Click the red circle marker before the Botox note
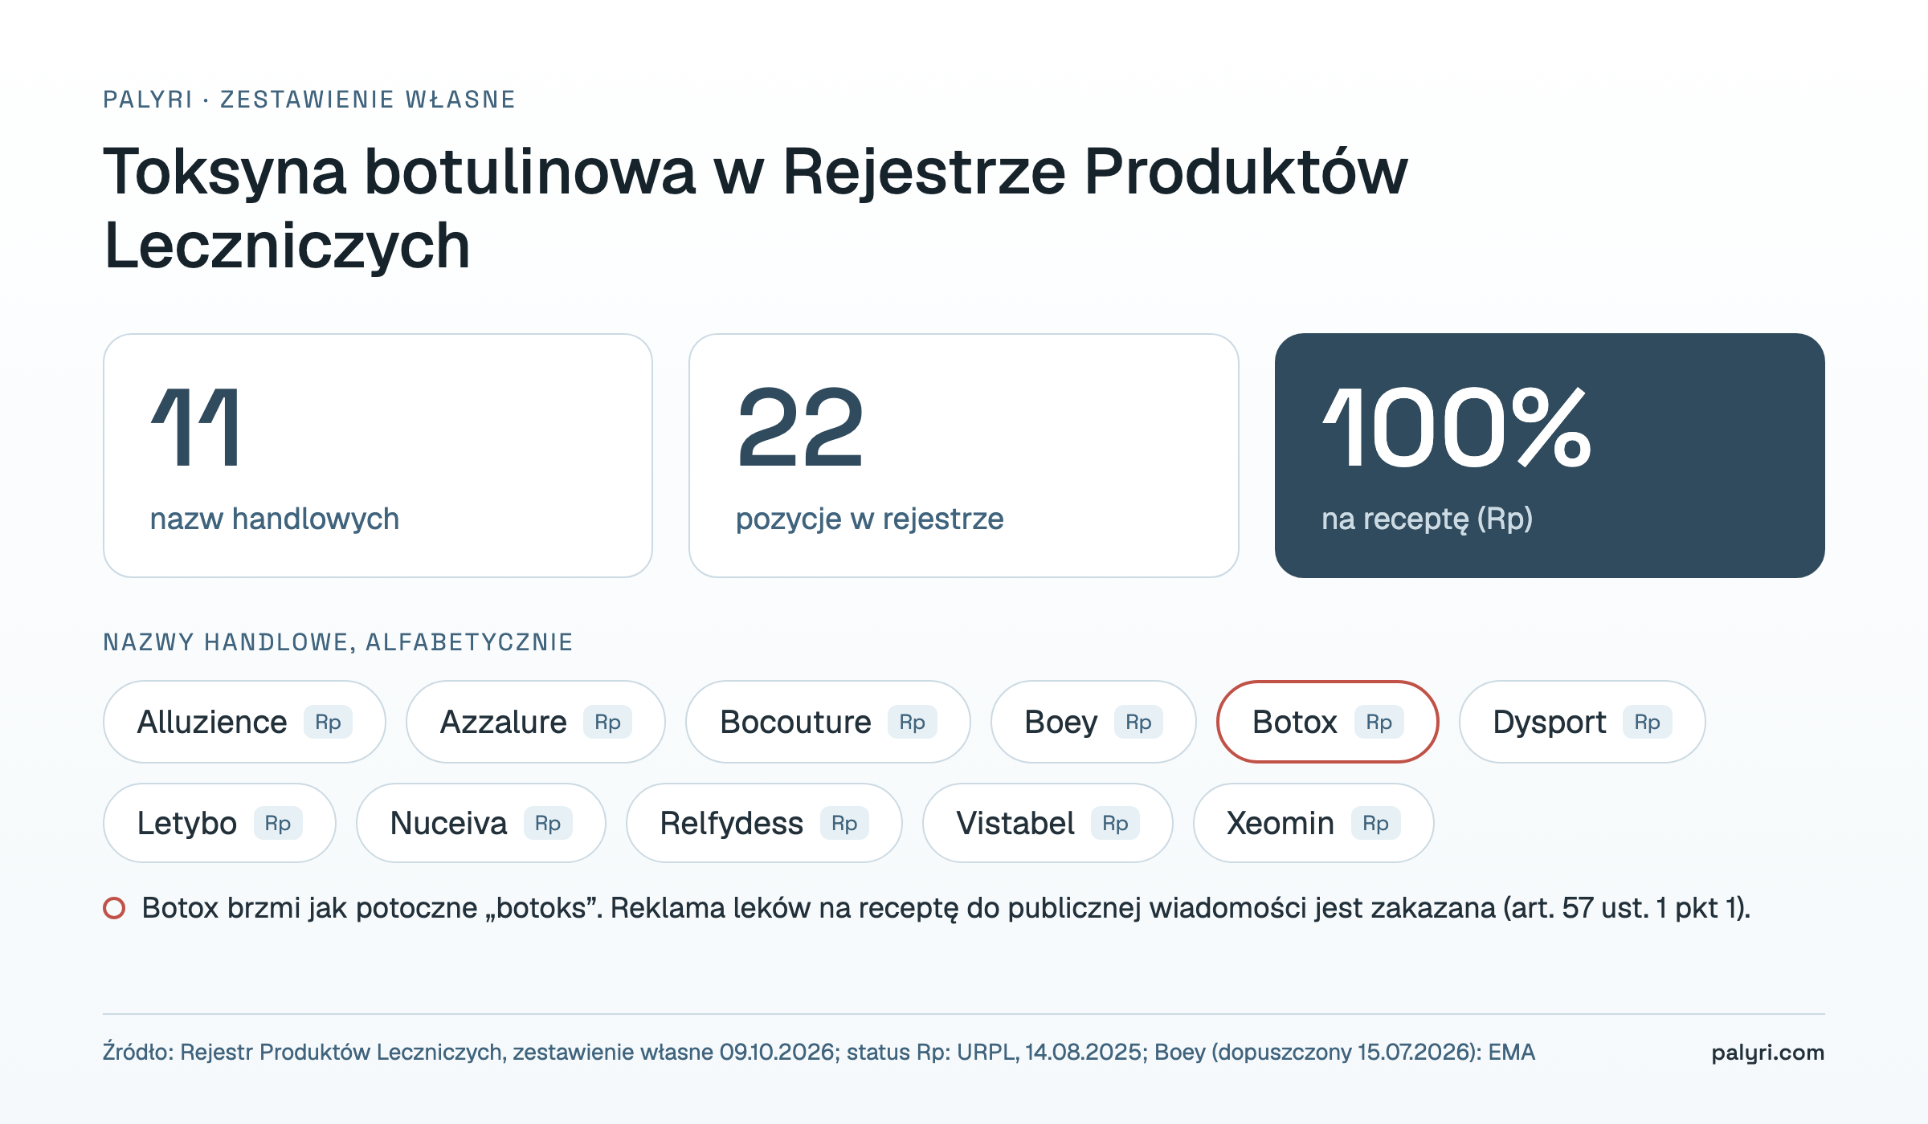1928x1124 pixels. 114,908
